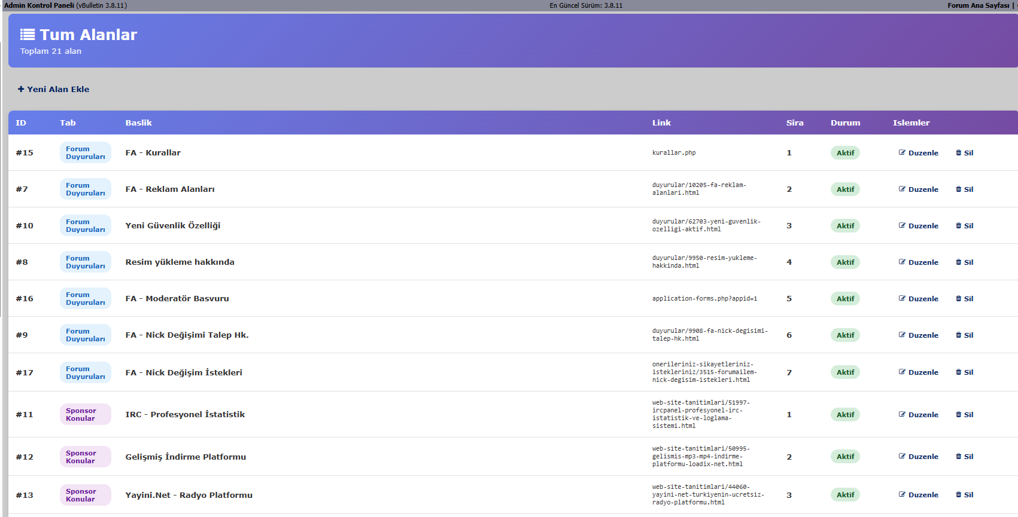Click the Link column header
This screenshot has width=1018, height=517.
[x=661, y=123]
